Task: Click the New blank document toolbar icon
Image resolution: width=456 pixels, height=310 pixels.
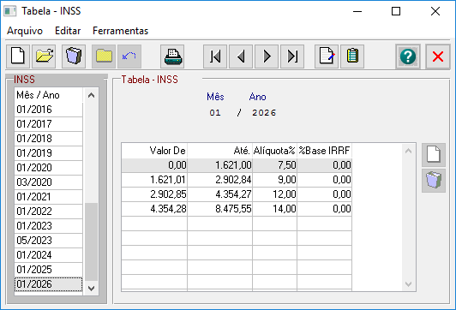Action: (18, 57)
